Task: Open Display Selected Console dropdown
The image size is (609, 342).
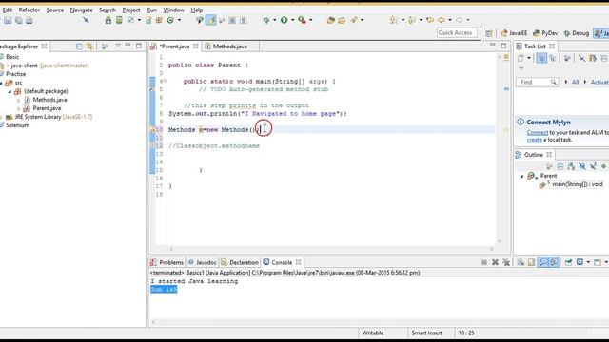Action: [x=588, y=262]
